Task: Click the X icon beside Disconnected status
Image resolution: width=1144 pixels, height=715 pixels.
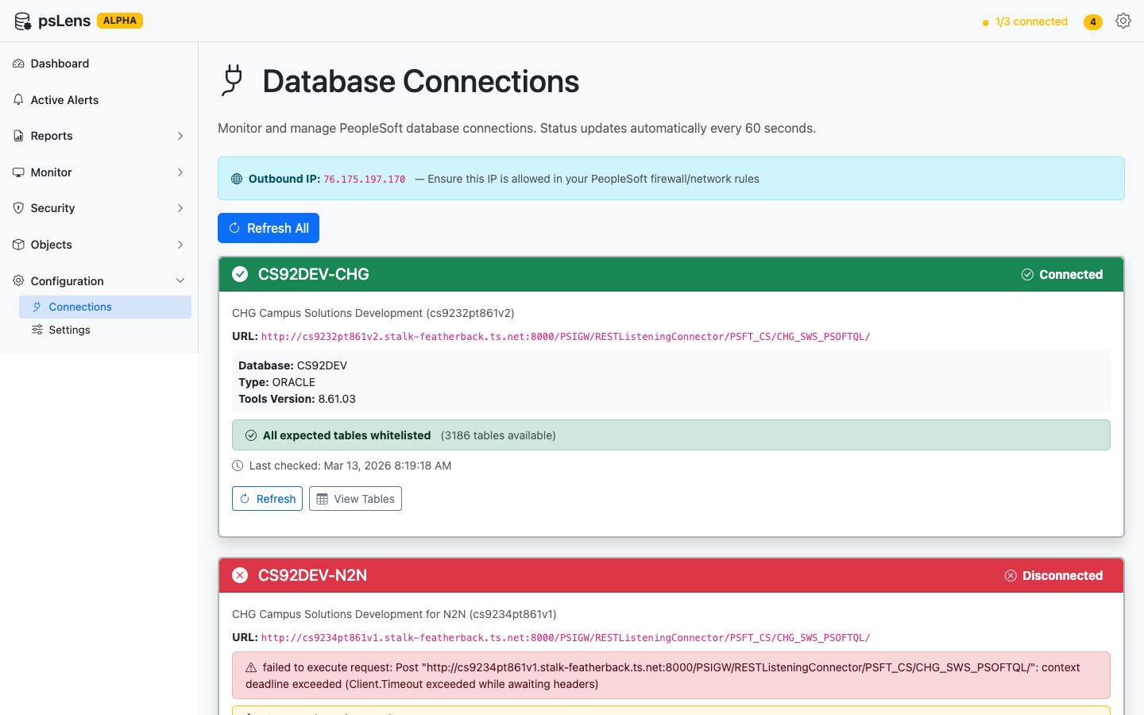Action: 1011,576
